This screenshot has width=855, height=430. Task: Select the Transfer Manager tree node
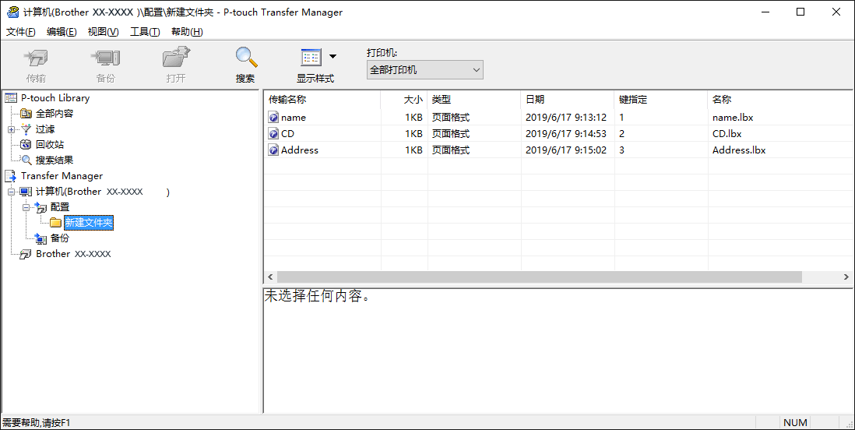[x=62, y=176]
